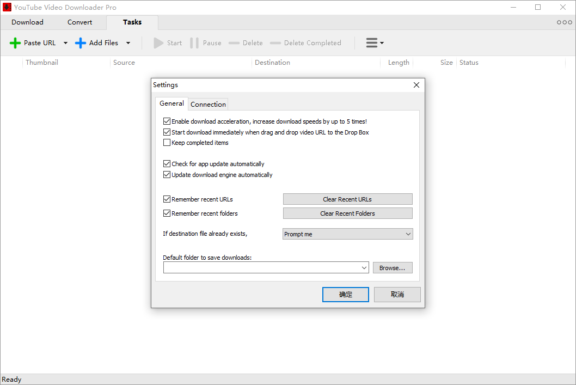Click the Pause downloads icon
Screen dimensions: 576x385
(x=194, y=42)
